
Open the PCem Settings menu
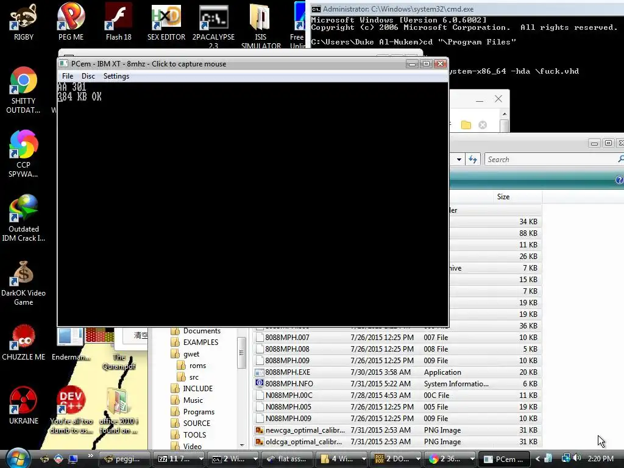point(116,76)
